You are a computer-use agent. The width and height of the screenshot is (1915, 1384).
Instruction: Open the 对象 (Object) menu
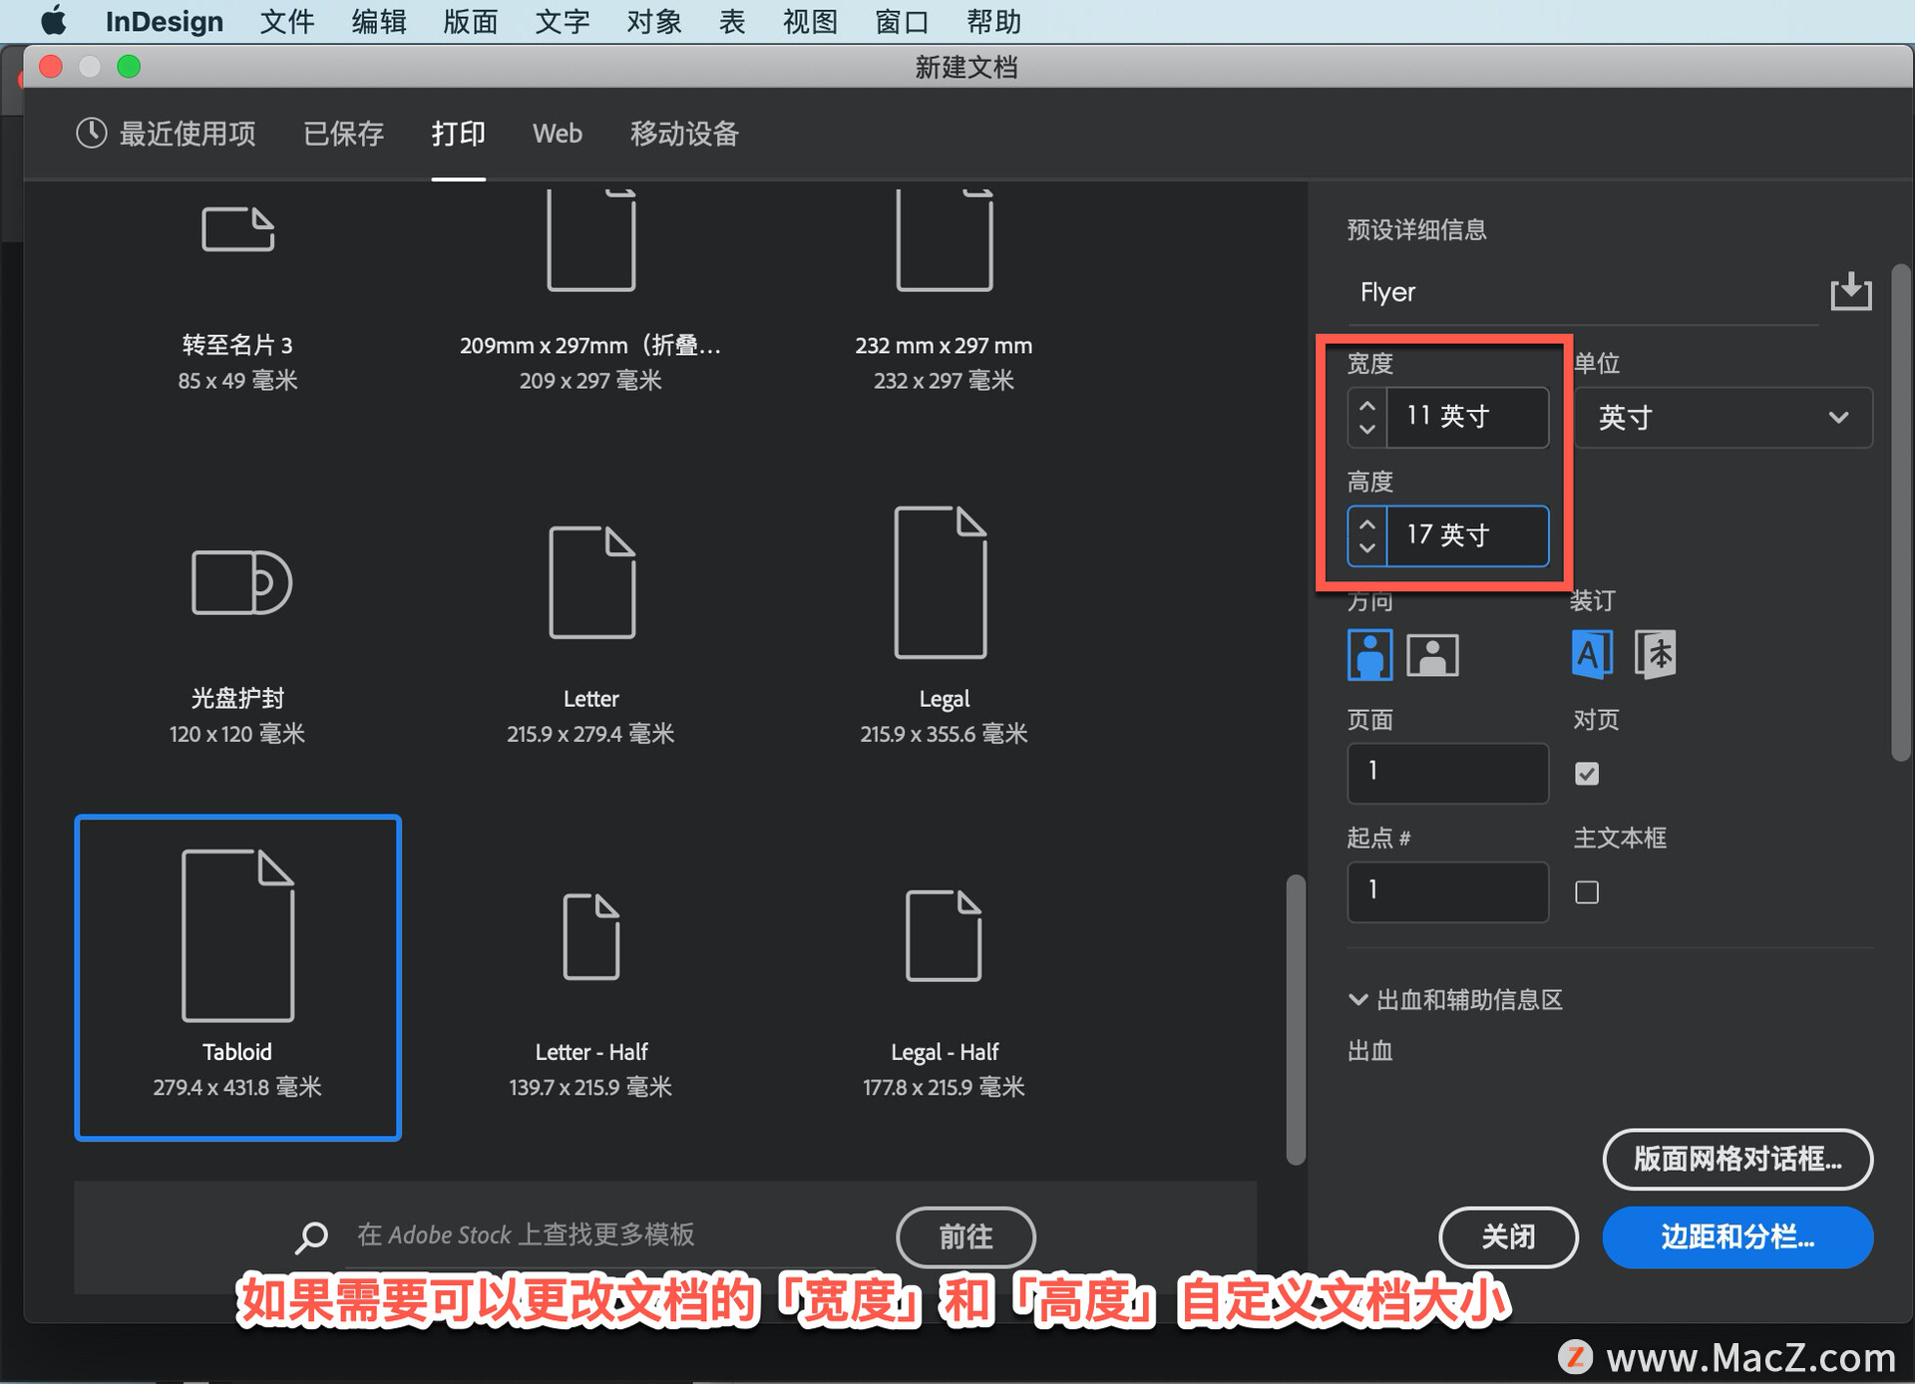653,21
